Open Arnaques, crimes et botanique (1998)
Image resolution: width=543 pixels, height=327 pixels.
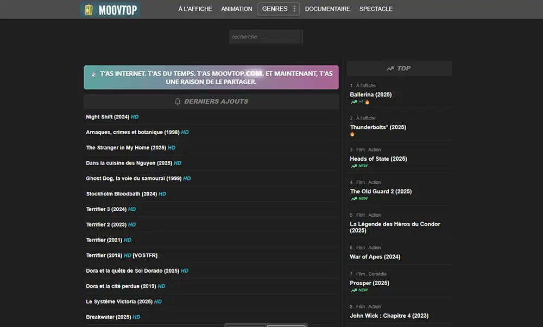pos(132,133)
